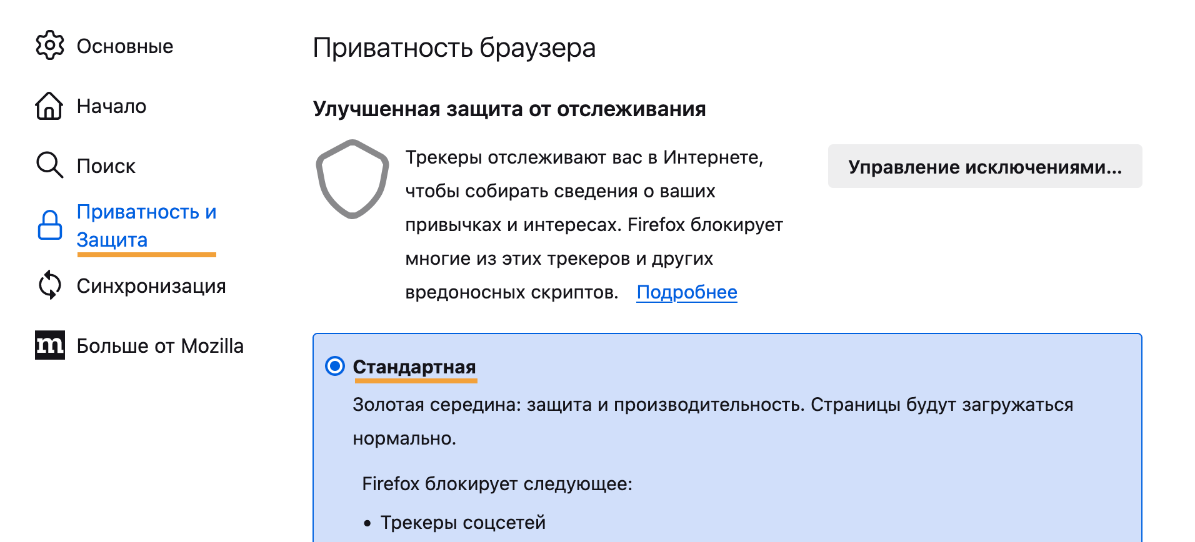Click the gear icon beside Основные
Screen dimensions: 1195x542
(50, 46)
